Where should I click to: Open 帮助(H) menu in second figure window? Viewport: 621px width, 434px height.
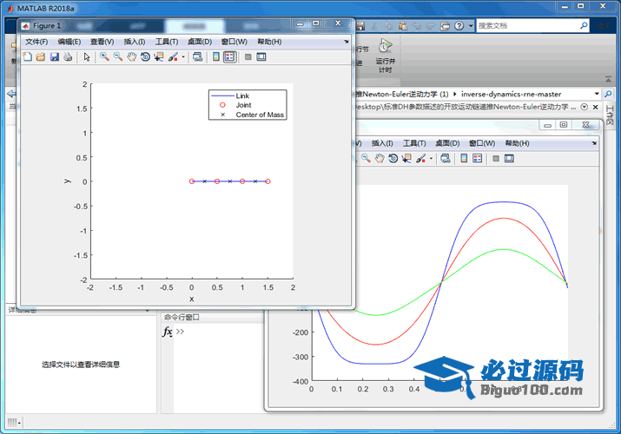pos(518,143)
